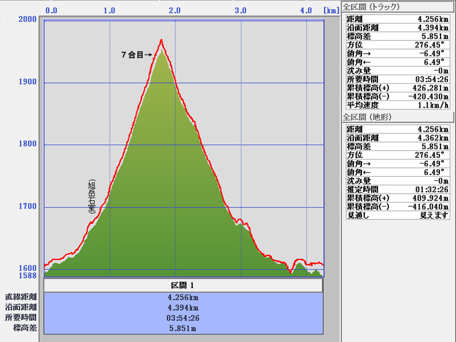456x342 pixels.
Task: Click the 区間 1 header bar
Action: tap(183, 285)
